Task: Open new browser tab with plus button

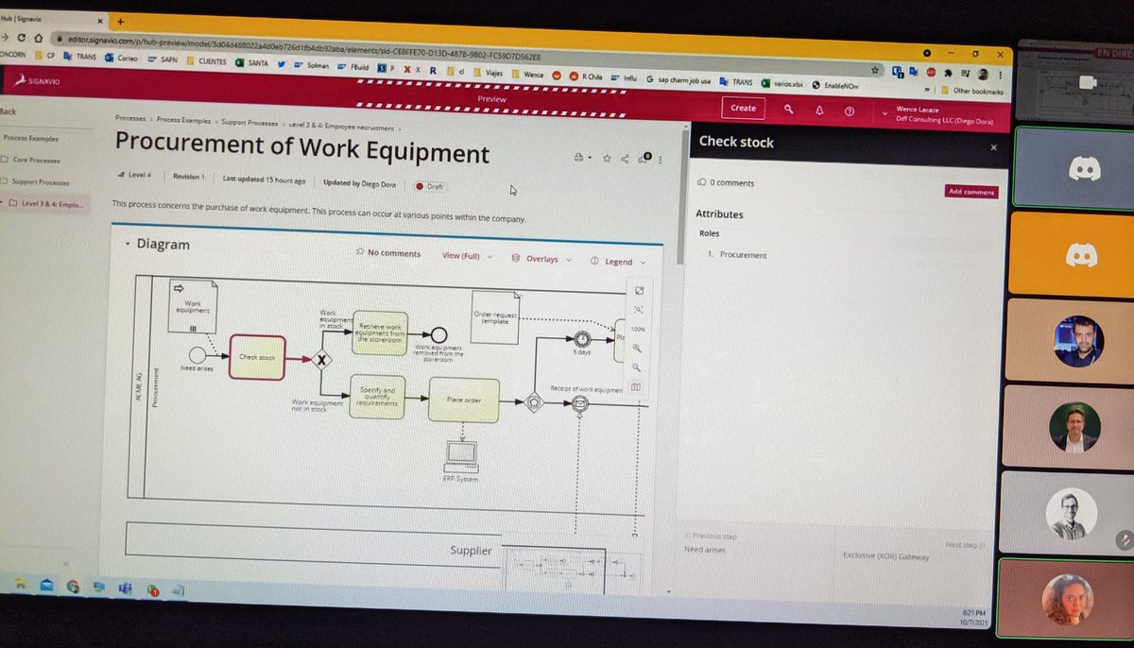Action: coord(120,20)
